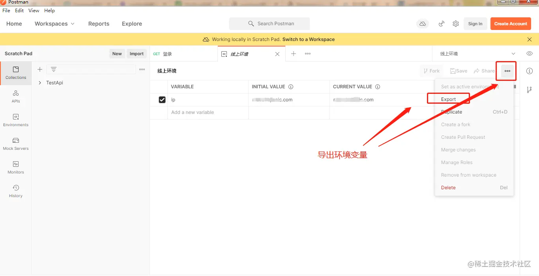Choose Export from the context menu

[x=474, y=99]
